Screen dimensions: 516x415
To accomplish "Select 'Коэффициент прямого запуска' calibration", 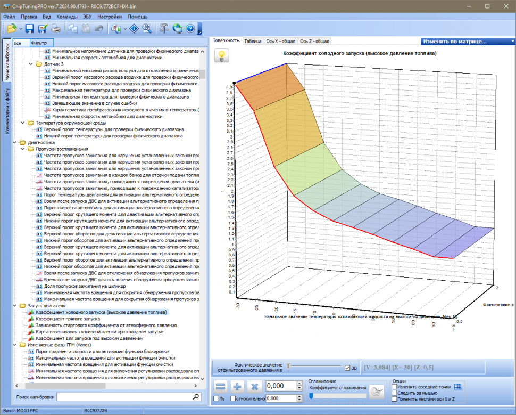I will pos(68,319).
